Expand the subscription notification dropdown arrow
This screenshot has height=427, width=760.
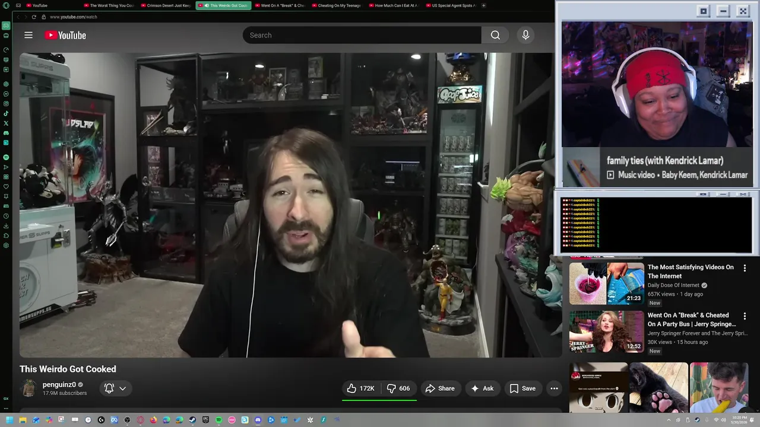point(122,388)
